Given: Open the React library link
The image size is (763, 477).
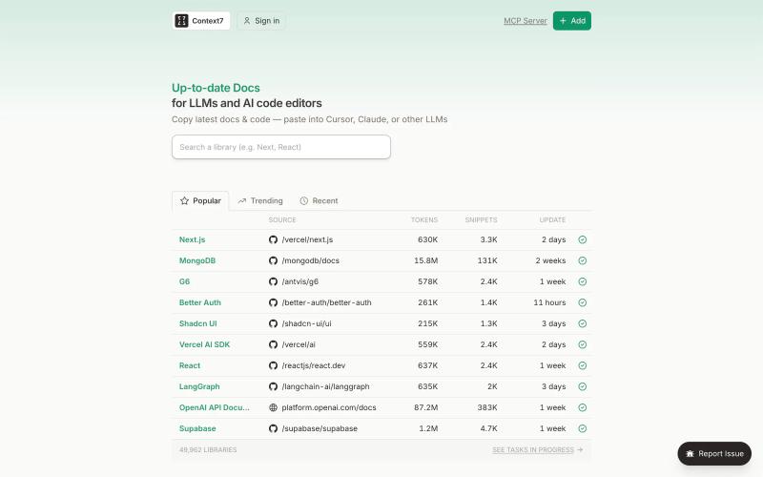Looking at the screenshot, I should click(x=190, y=365).
